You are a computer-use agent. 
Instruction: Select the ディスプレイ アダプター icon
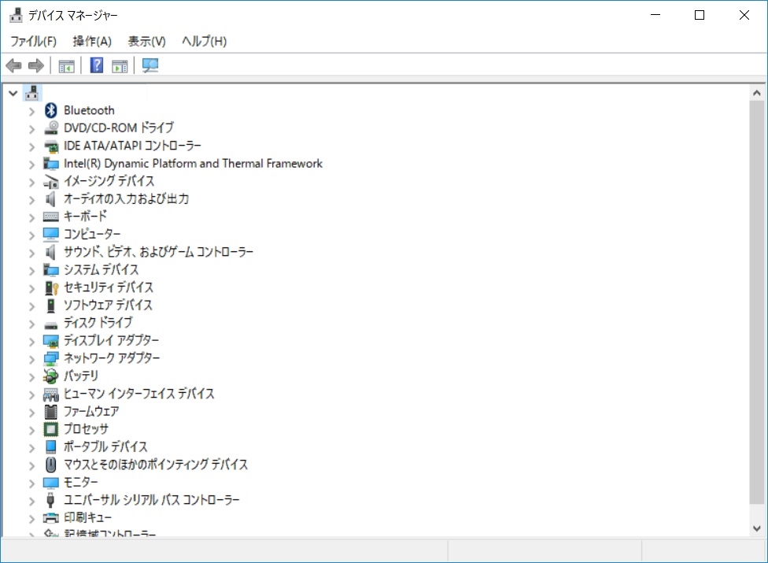point(51,340)
